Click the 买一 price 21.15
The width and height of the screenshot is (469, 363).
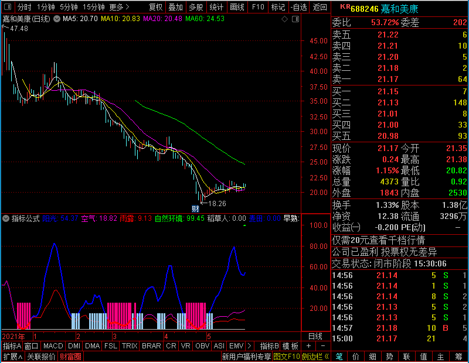click(388, 91)
